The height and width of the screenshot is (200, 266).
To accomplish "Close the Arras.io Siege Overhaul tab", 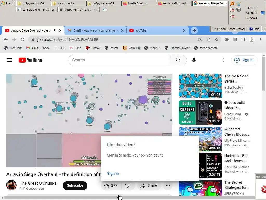I will (x=60, y=30).
